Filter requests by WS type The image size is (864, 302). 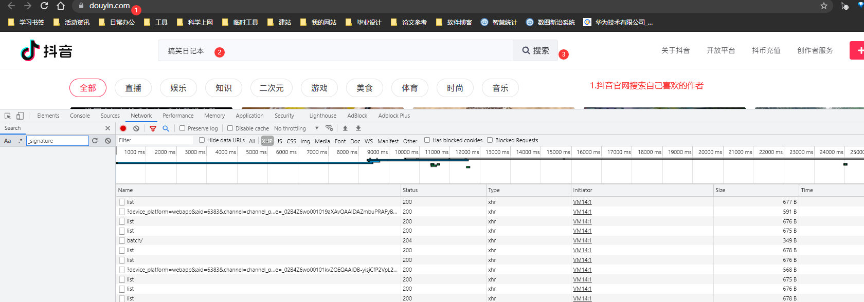click(369, 141)
